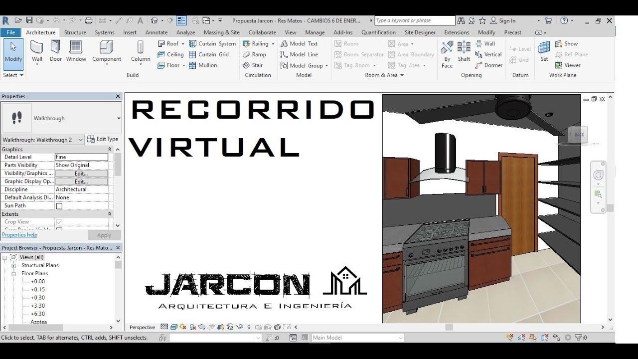This screenshot has width=638, height=359.
Task: Click the Sign In button
Action: click(503, 20)
